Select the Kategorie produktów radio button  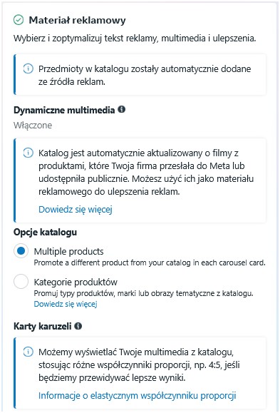[x=21, y=282]
